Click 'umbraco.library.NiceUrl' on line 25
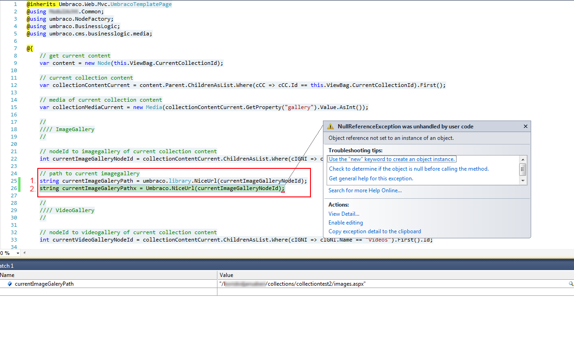This screenshot has height=340, width=574. pos(180,181)
